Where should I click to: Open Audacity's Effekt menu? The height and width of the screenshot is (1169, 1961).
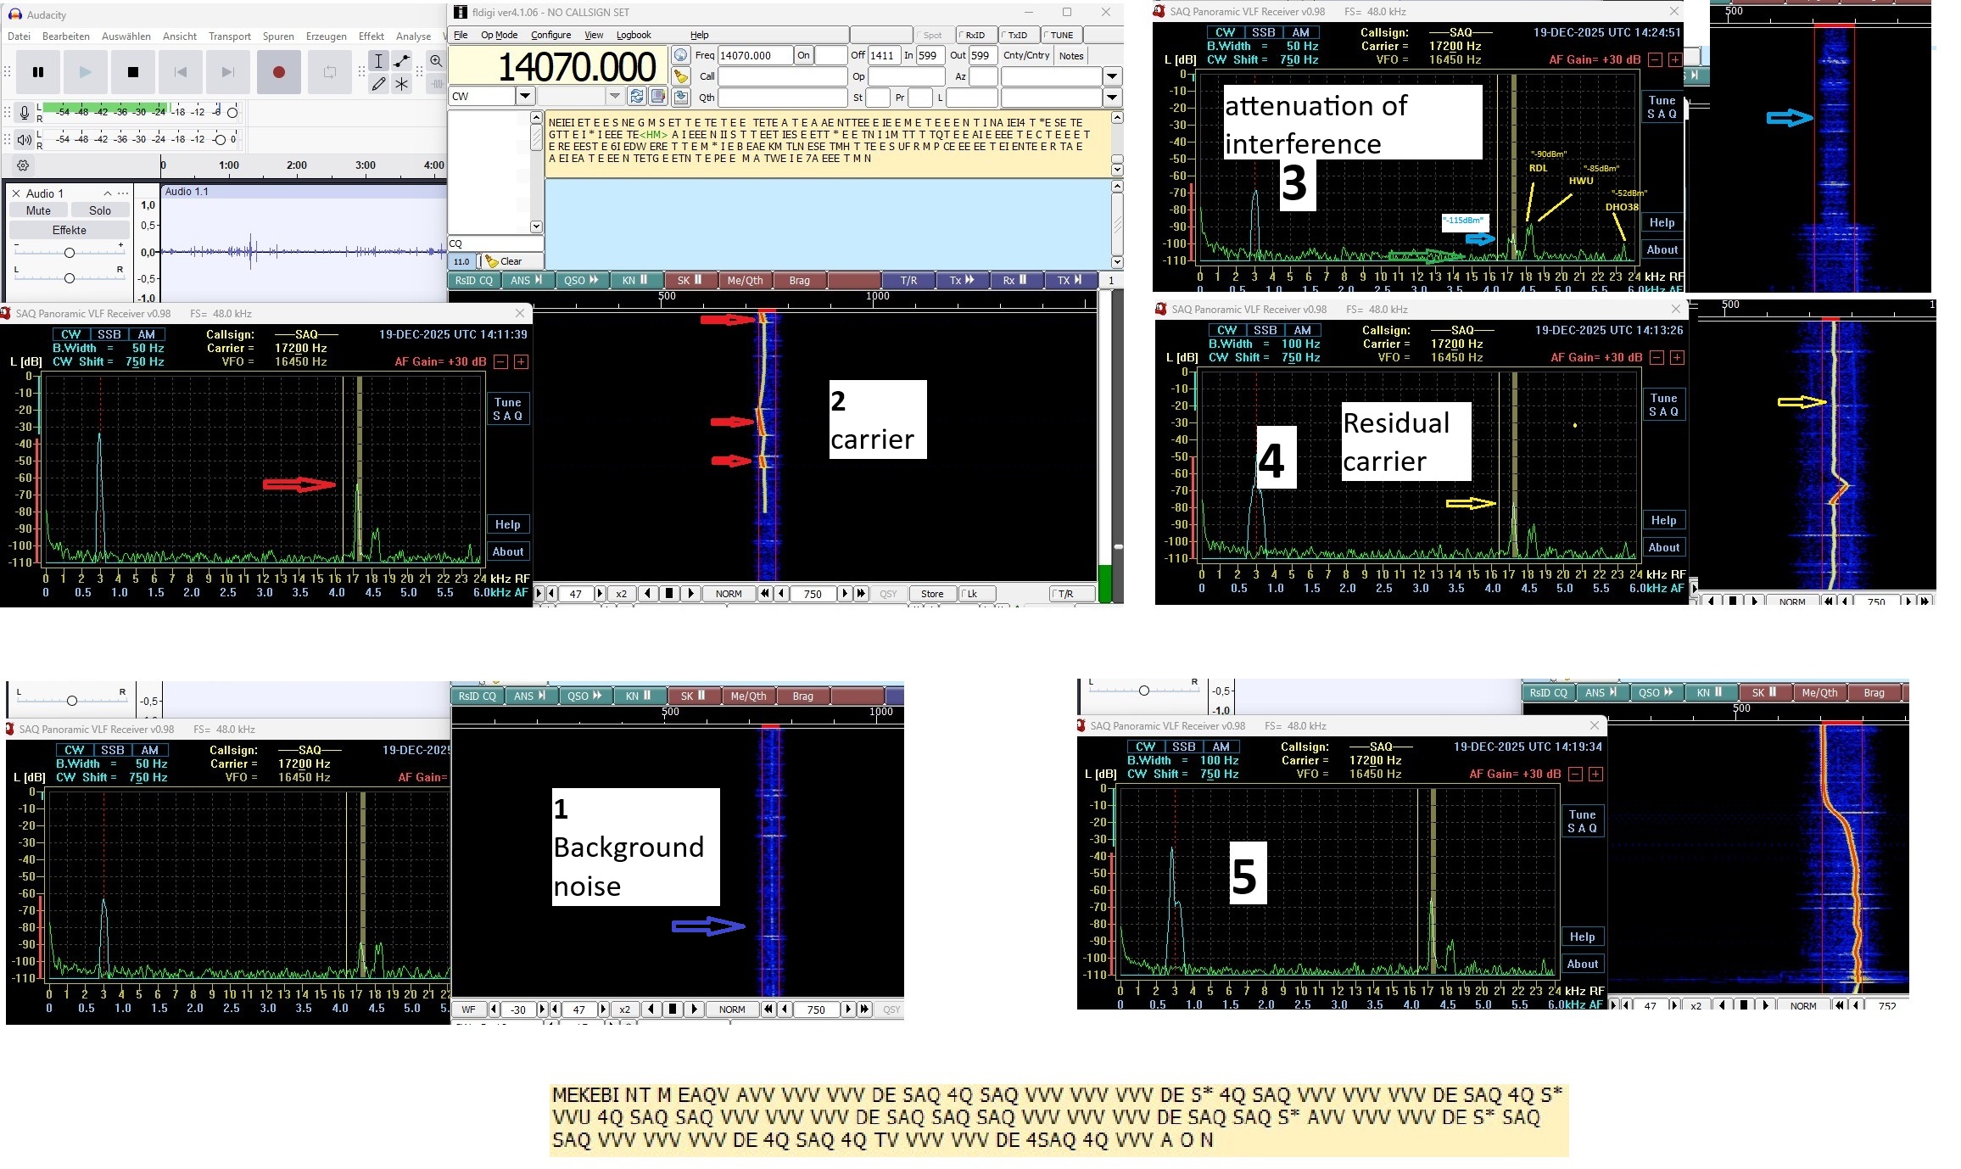click(371, 36)
